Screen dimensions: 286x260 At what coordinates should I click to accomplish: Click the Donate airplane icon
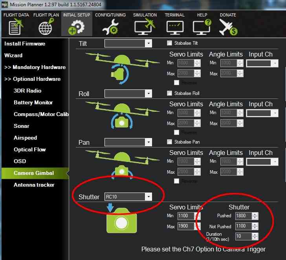click(228, 27)
